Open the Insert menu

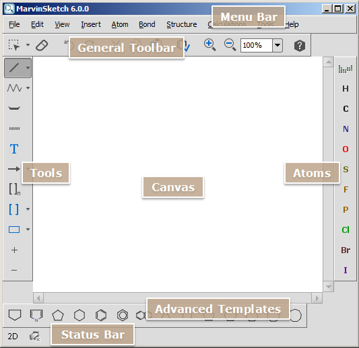click(91, 24)
